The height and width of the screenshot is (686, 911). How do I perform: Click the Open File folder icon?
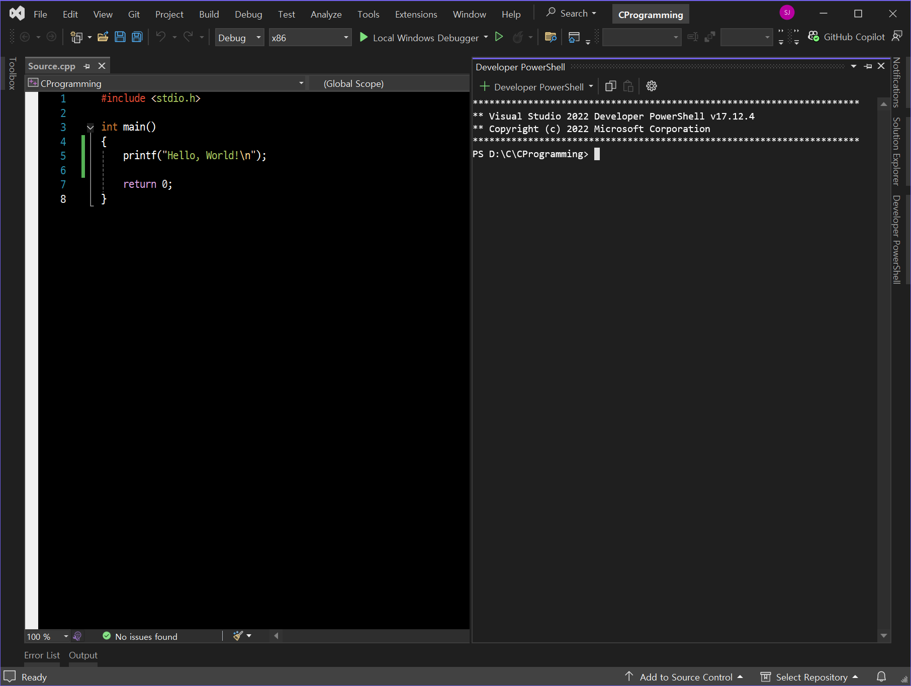(103, 37)
